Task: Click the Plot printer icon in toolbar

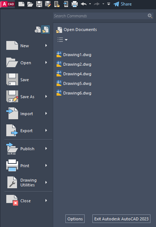Action: pos(75,4)
